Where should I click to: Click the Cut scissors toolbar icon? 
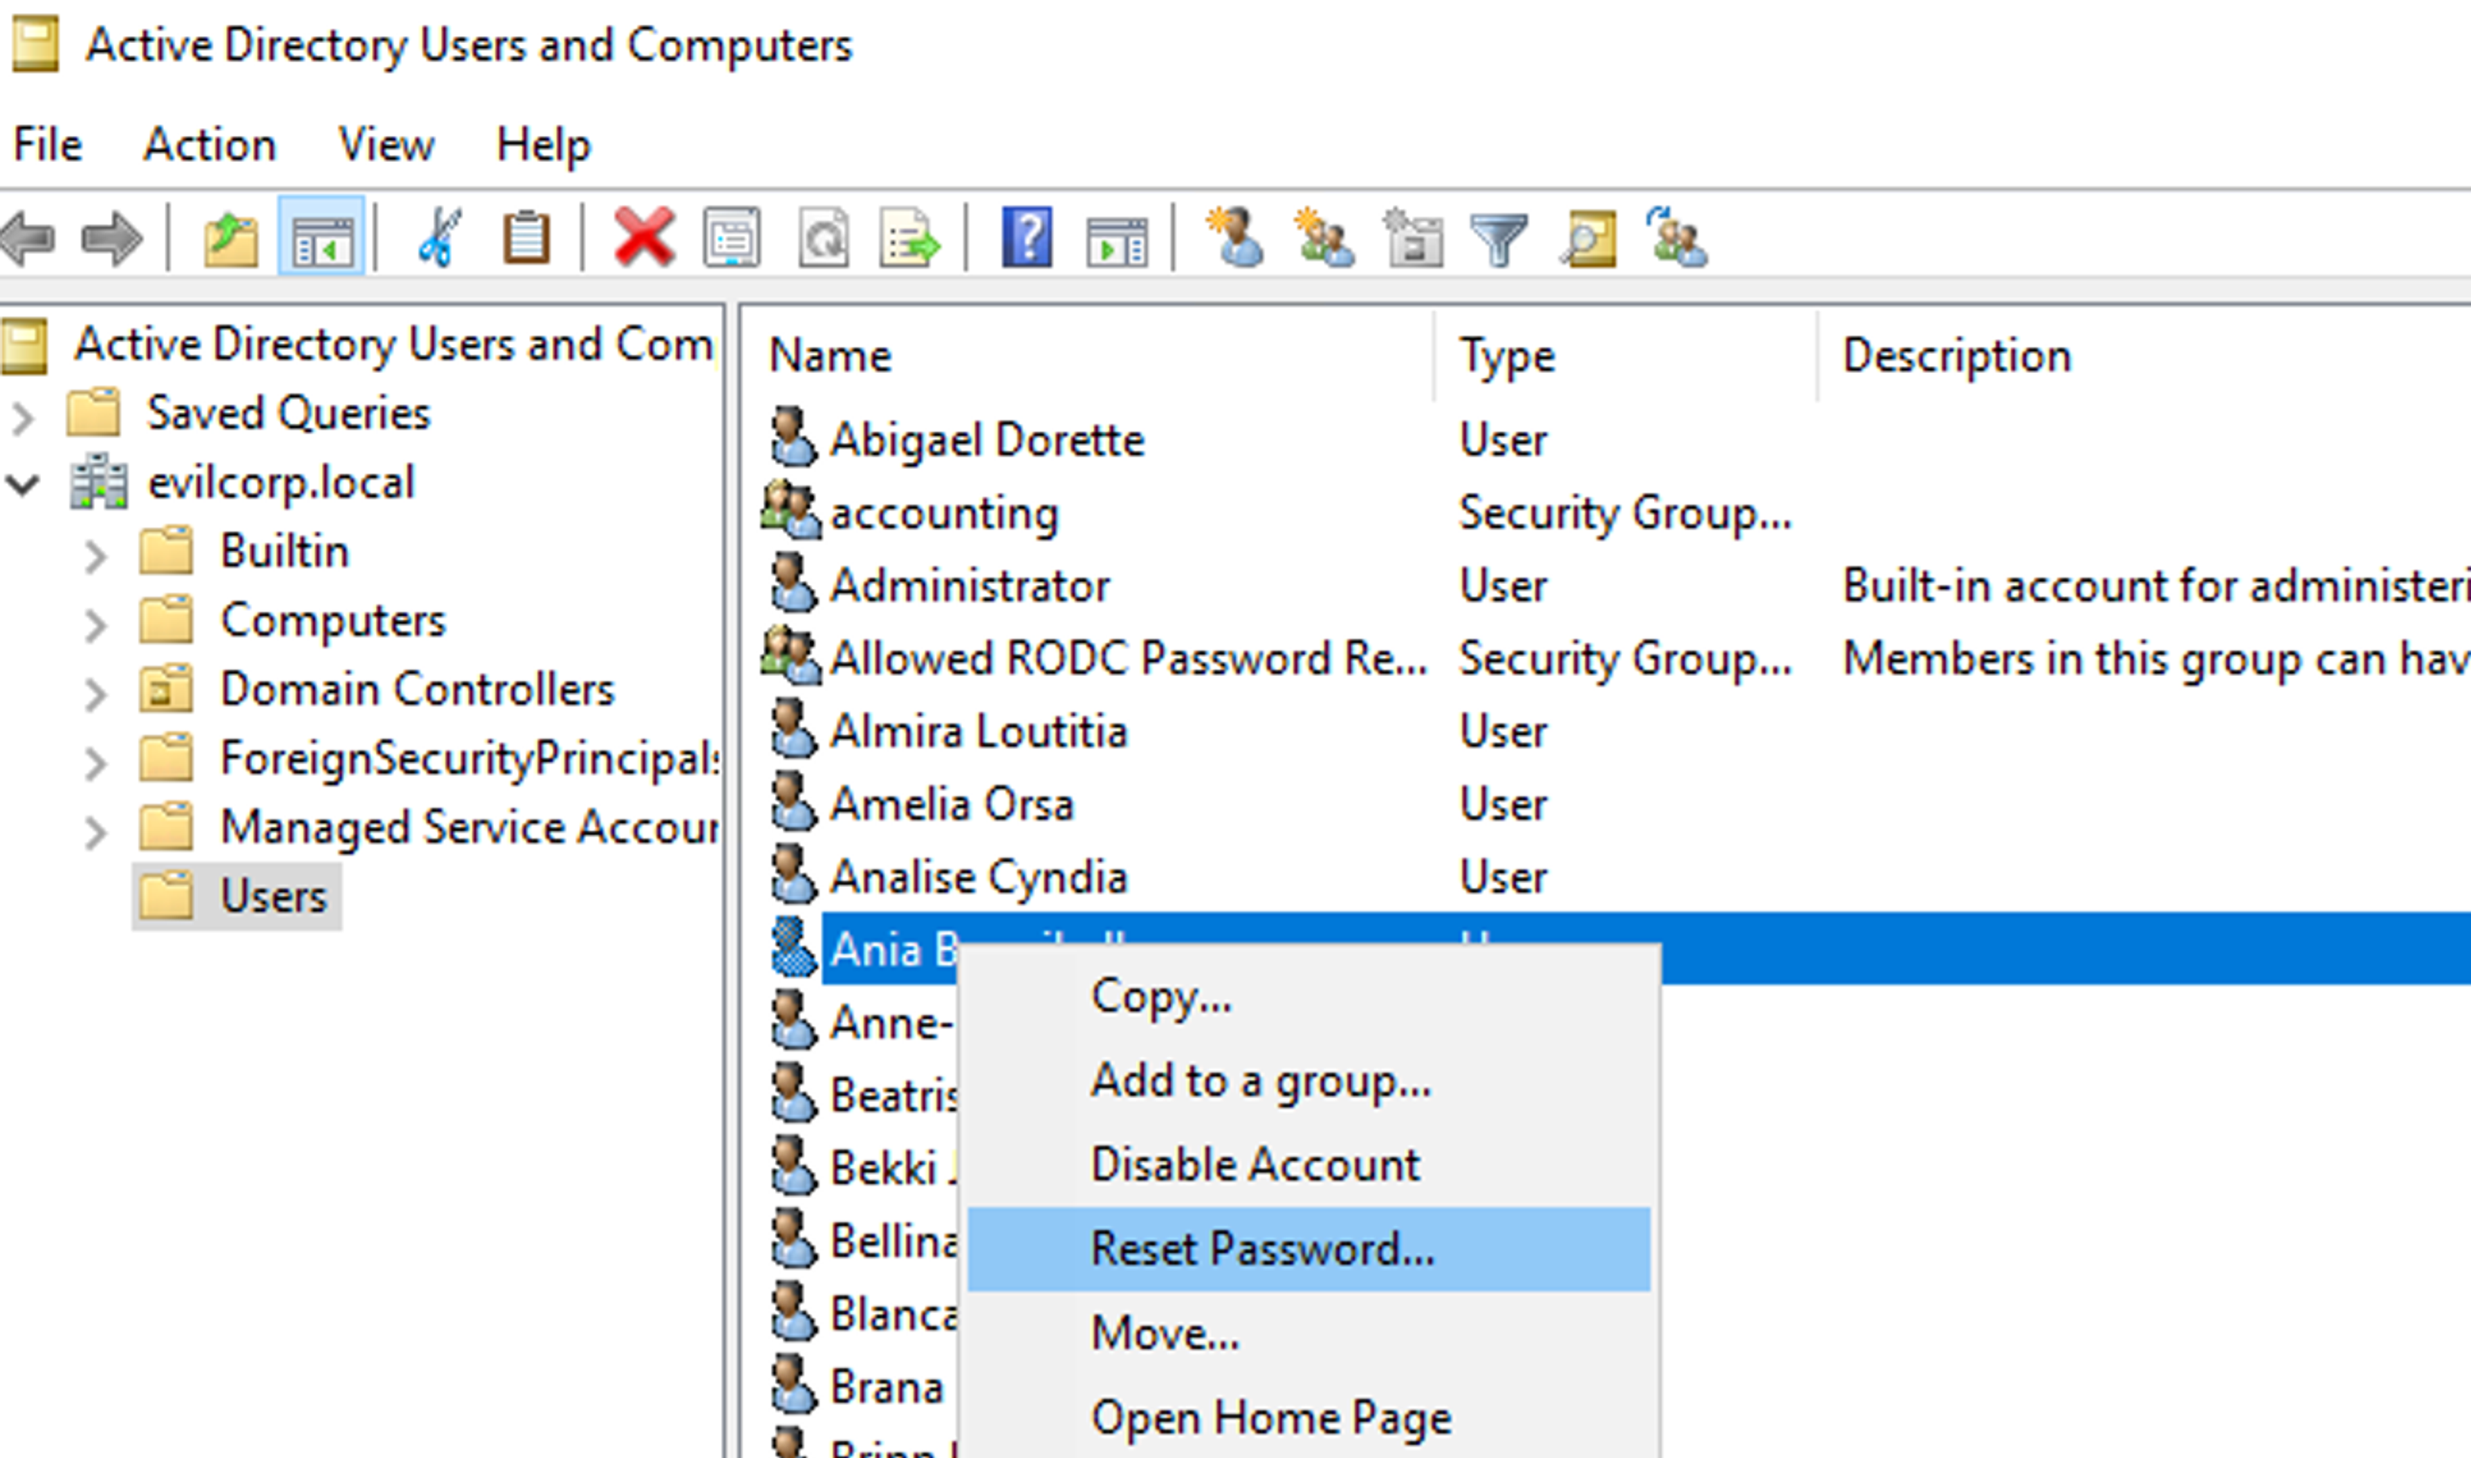(x=438, y=238)
